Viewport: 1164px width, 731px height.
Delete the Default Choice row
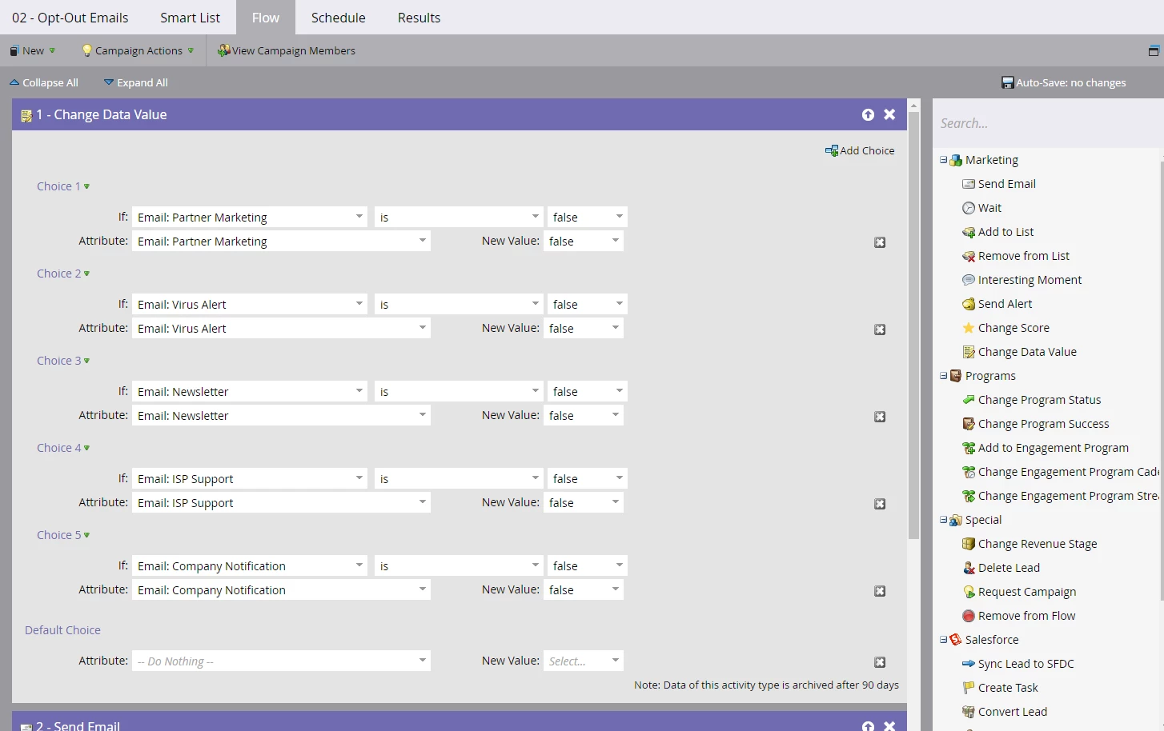click(880, 662)
